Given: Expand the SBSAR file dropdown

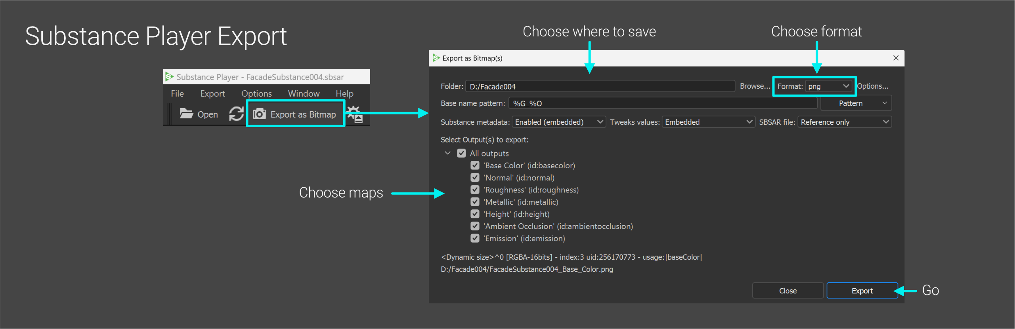Looking at the screenshot, I should pos(844,122).
